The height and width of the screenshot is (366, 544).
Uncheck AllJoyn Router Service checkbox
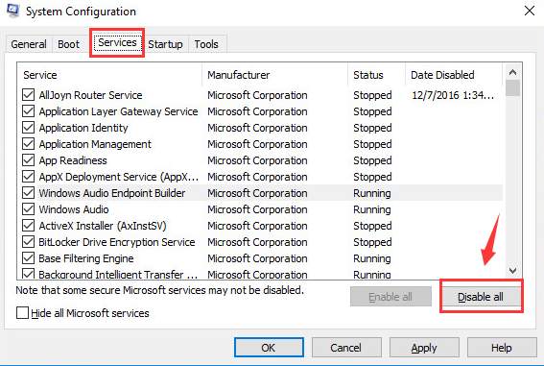click(28, 95)
